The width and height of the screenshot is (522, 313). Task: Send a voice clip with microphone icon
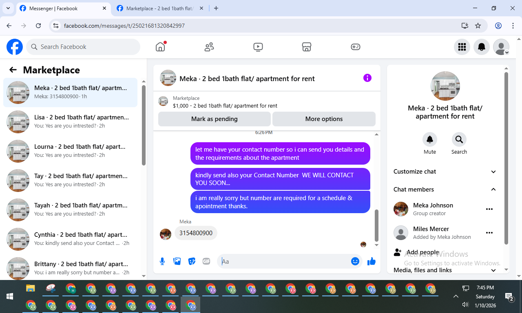tap(162, 261)
